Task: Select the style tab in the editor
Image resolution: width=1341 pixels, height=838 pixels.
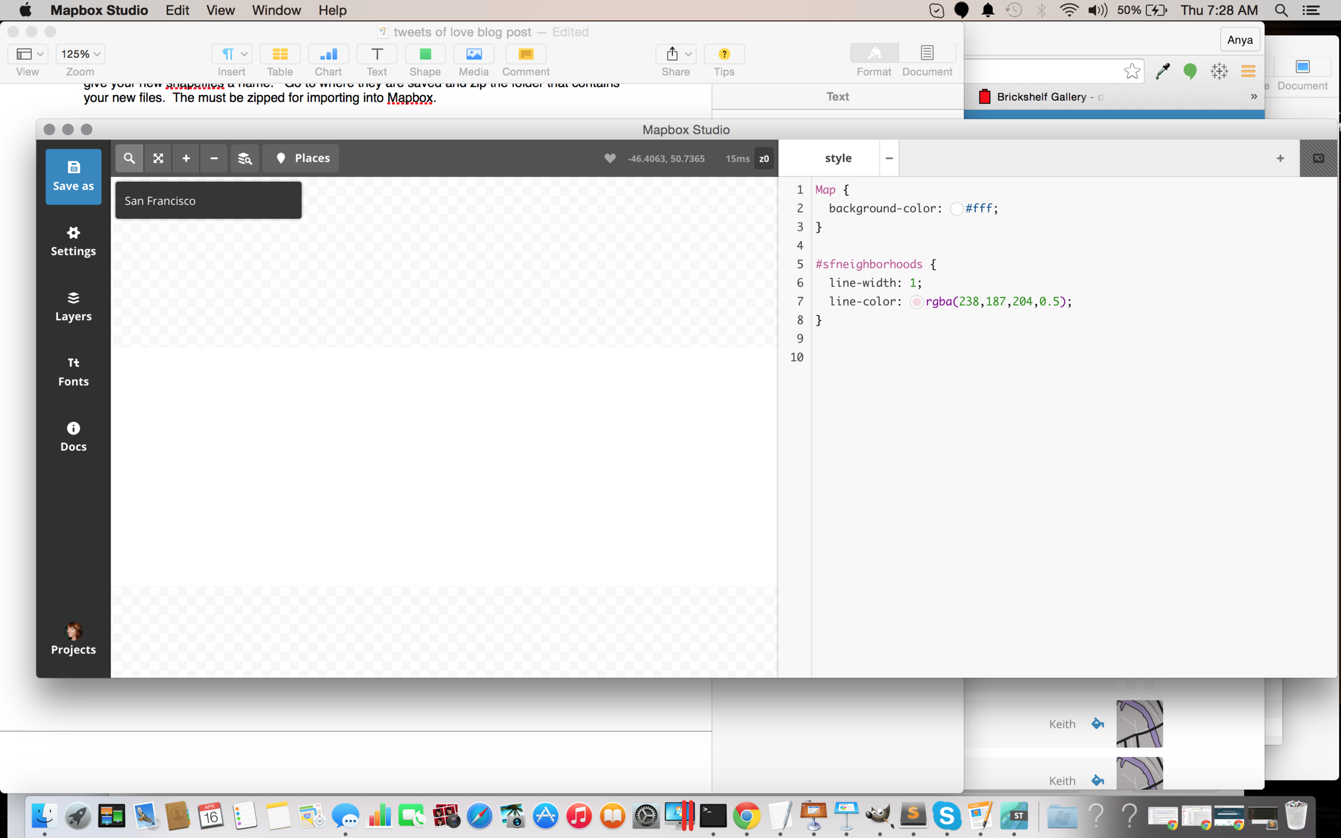Action: tap(838, 159)
